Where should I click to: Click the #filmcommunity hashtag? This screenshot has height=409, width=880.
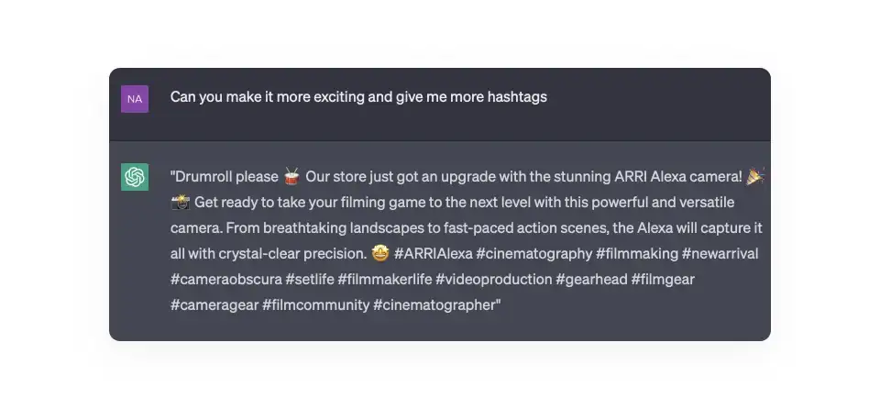click(315, 304)
